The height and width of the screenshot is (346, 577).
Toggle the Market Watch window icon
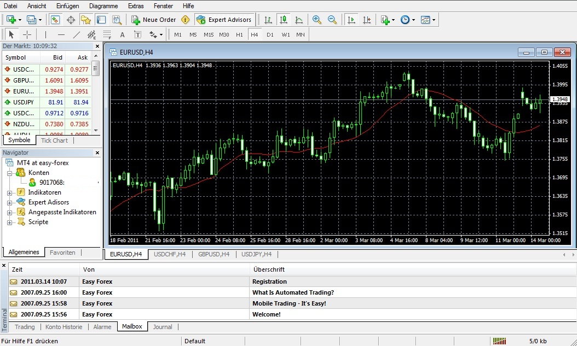[55, 20]
